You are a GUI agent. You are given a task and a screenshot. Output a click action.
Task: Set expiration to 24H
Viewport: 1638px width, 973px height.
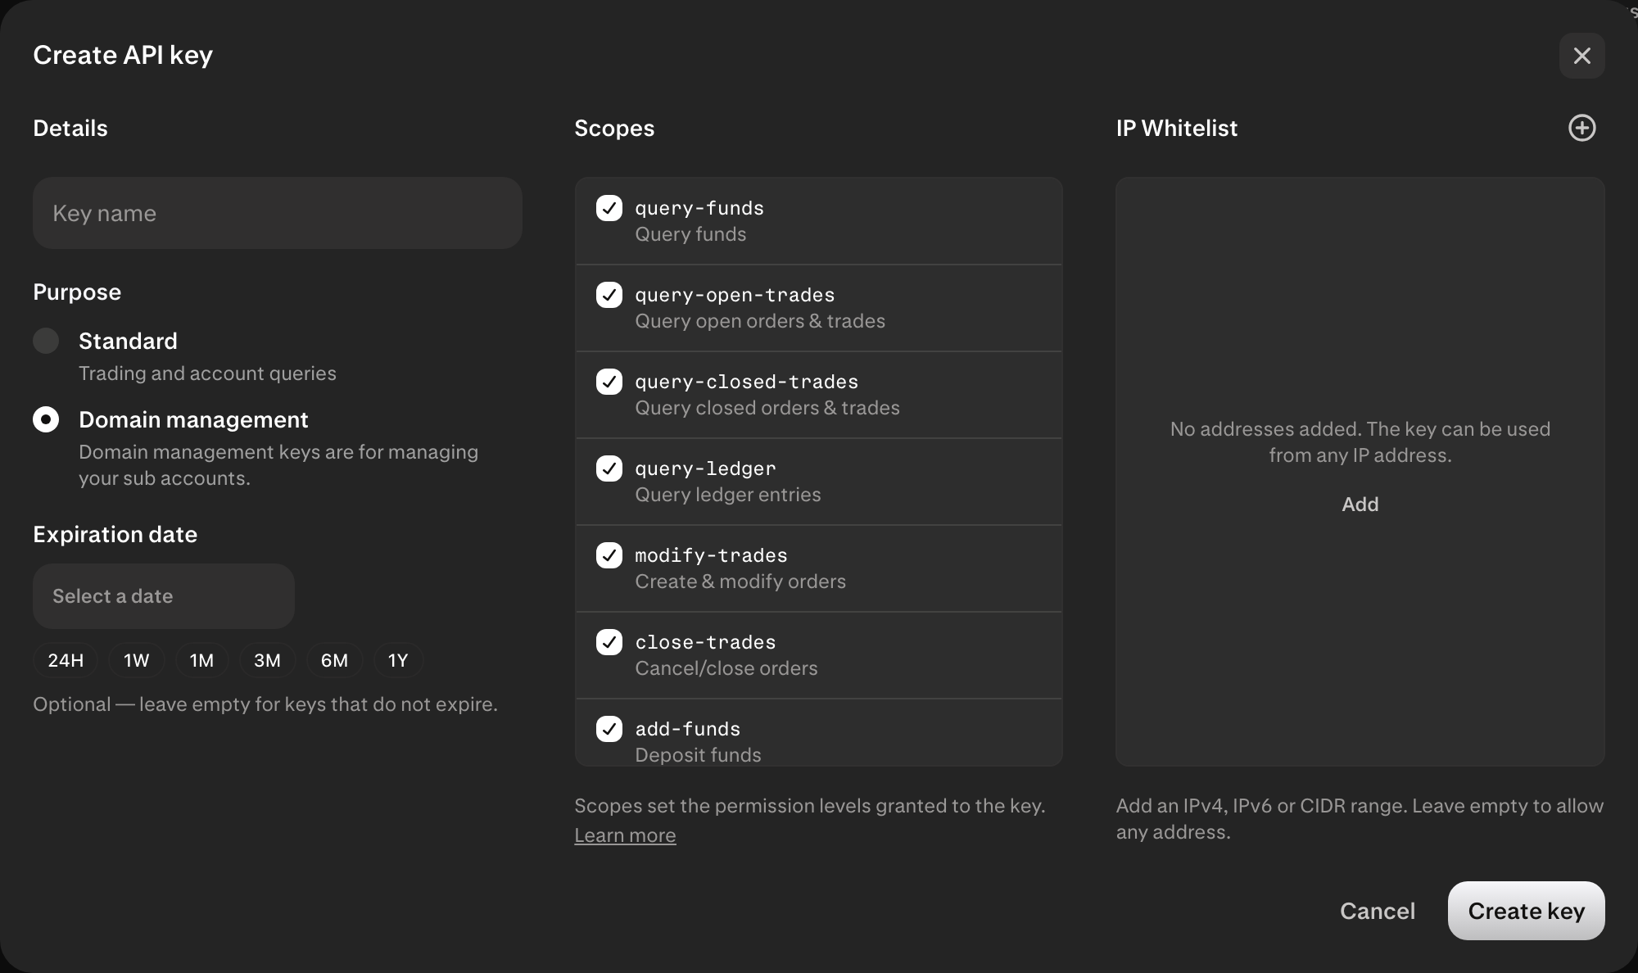(66, 660)
